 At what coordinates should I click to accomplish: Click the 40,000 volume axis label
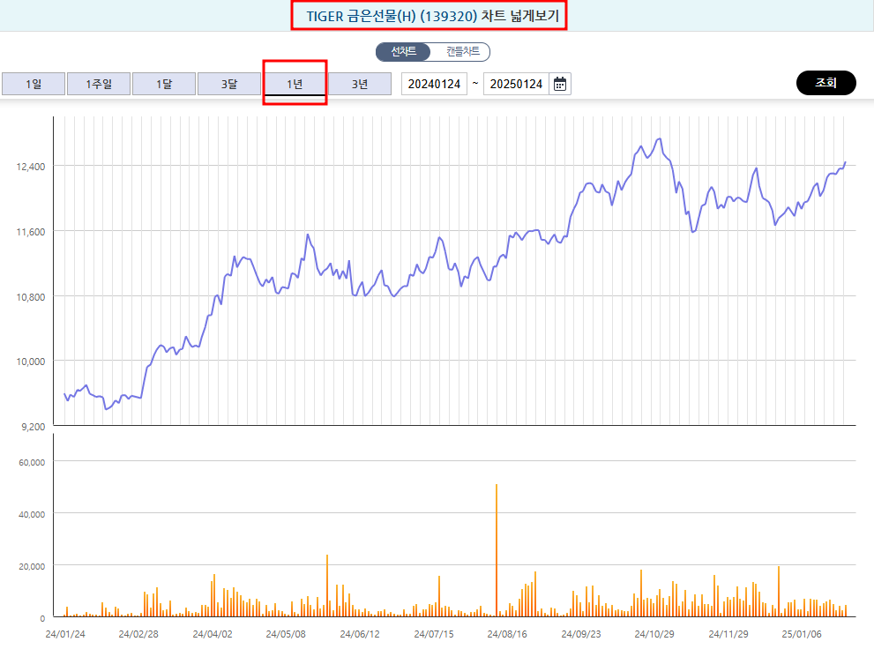click(32, 514)
